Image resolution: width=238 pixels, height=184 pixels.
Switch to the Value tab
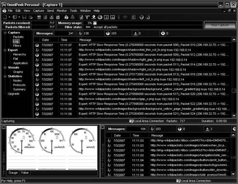24,173
